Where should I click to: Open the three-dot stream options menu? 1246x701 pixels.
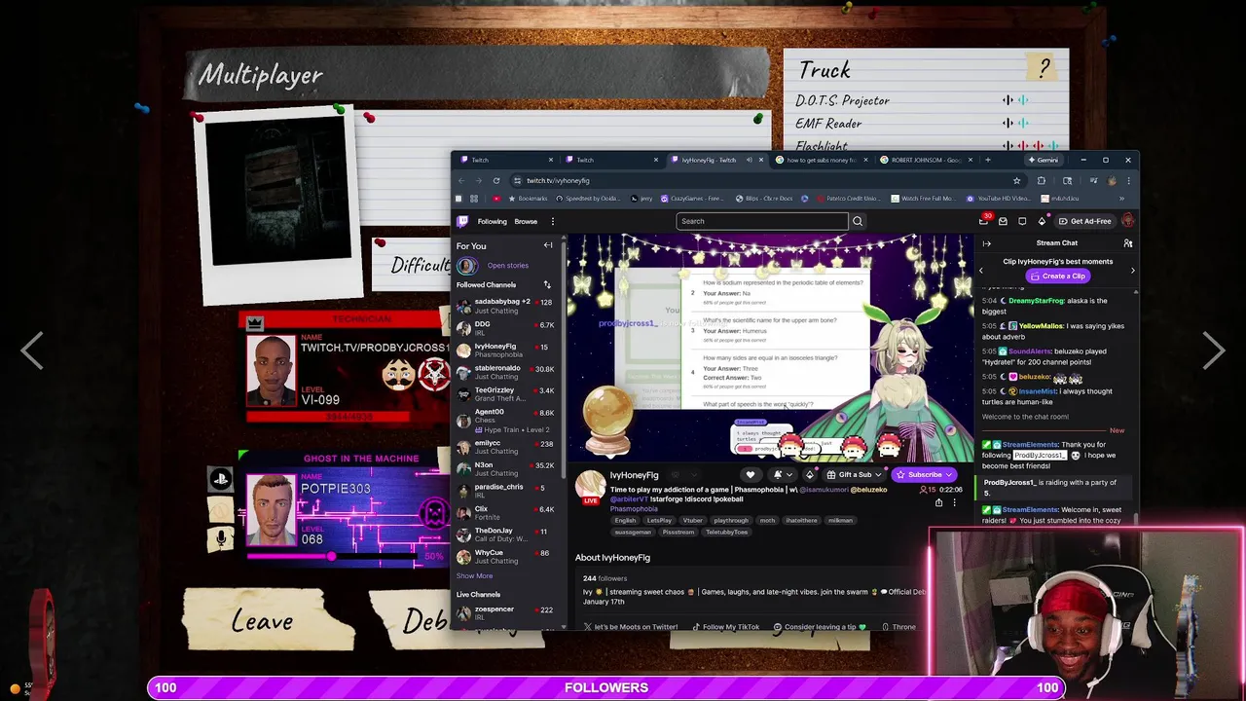954,502
